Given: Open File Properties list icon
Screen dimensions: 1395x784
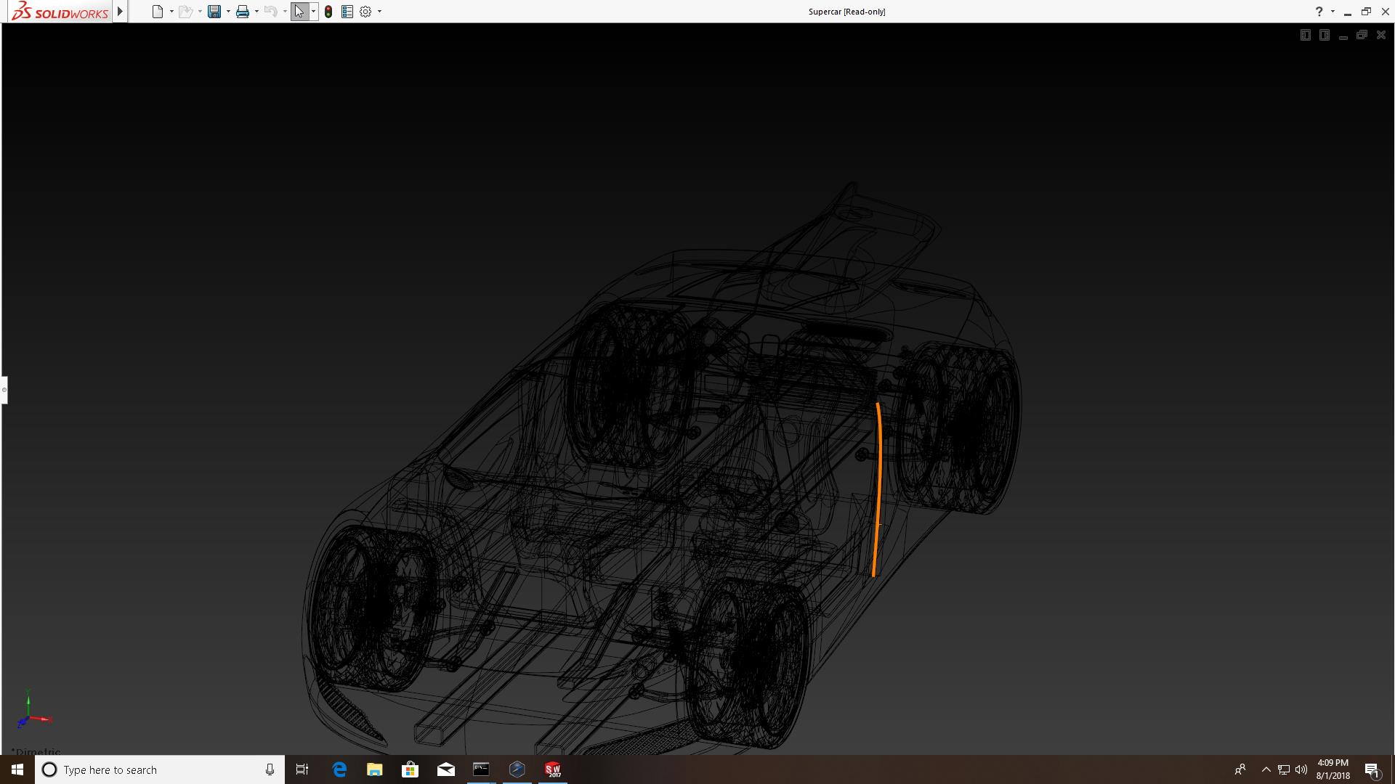Looking at the screenshot, I should (347, 12).
